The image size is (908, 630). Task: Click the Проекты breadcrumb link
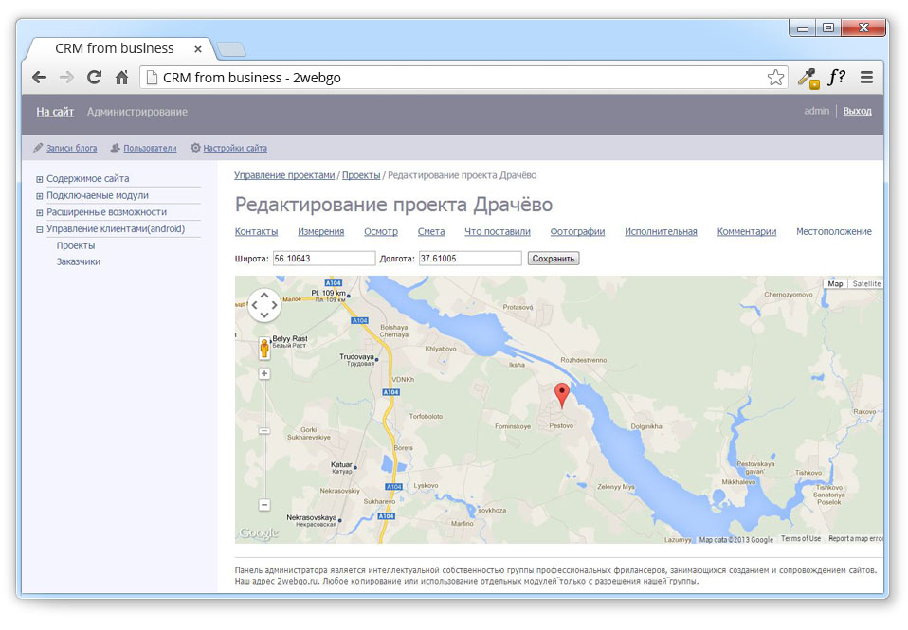pyautogui.click(x=361, y=175)
